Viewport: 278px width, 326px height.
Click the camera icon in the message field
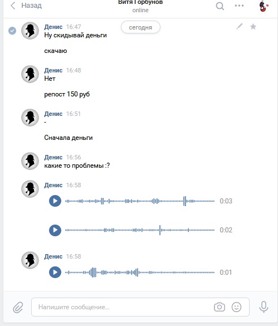click(x=220, y=307)
